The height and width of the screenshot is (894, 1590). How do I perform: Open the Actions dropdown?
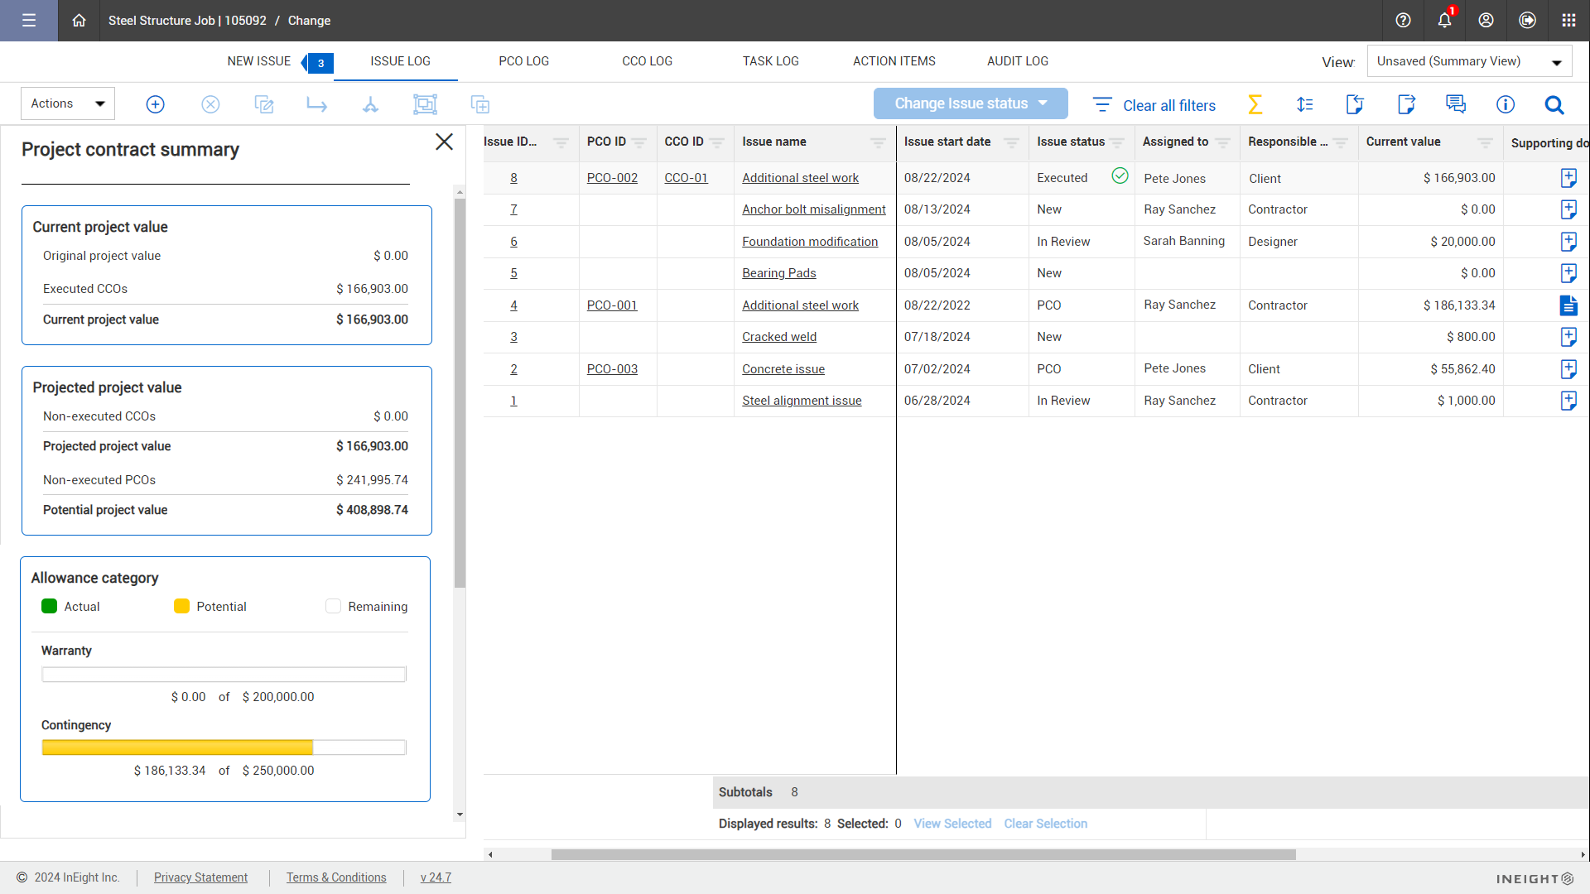(67, 103)
